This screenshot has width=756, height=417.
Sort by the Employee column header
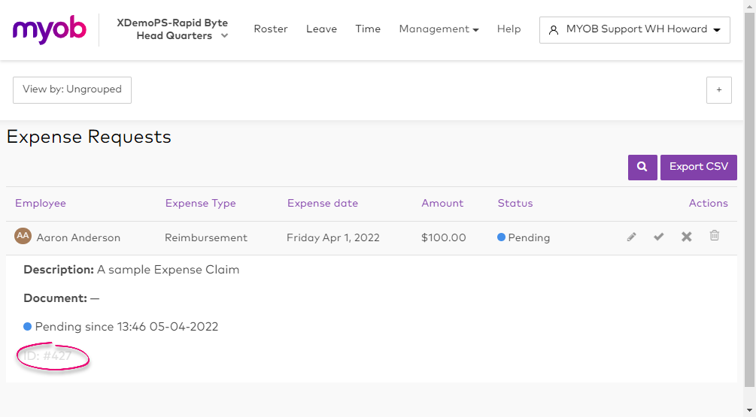pyautogui.click(x=41, y=203)
